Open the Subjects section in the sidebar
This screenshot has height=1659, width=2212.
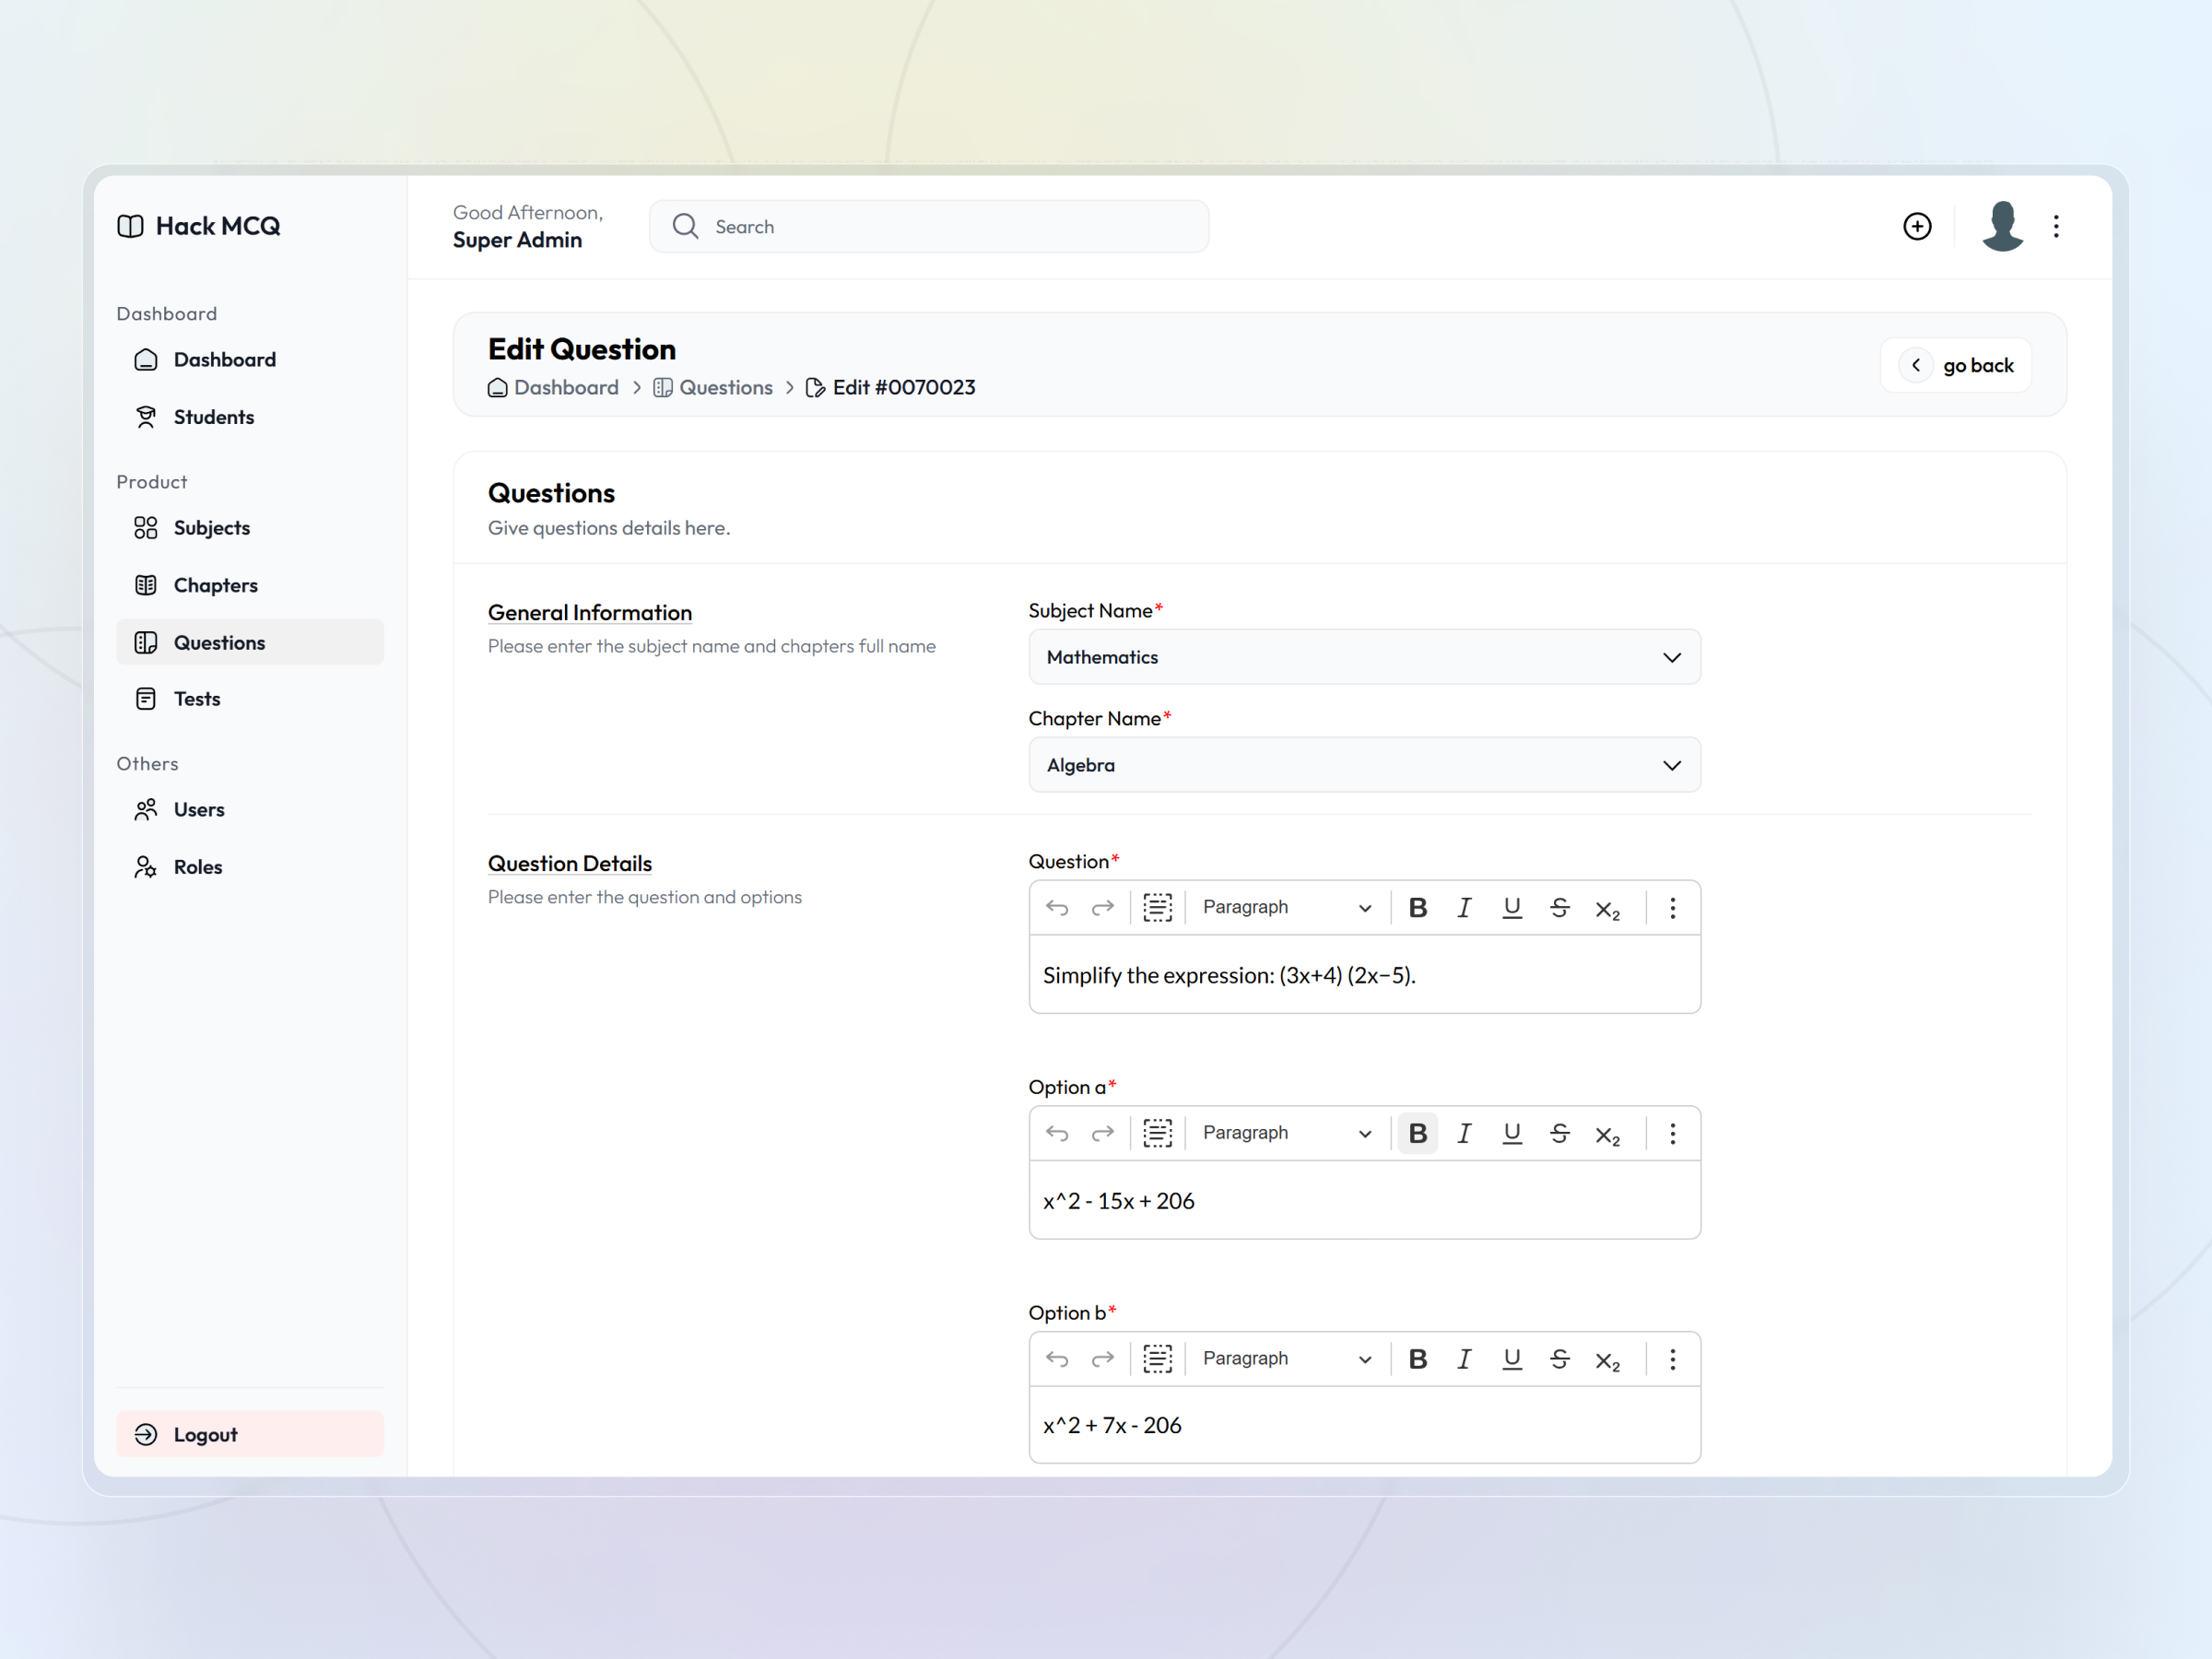click(211, 527)
